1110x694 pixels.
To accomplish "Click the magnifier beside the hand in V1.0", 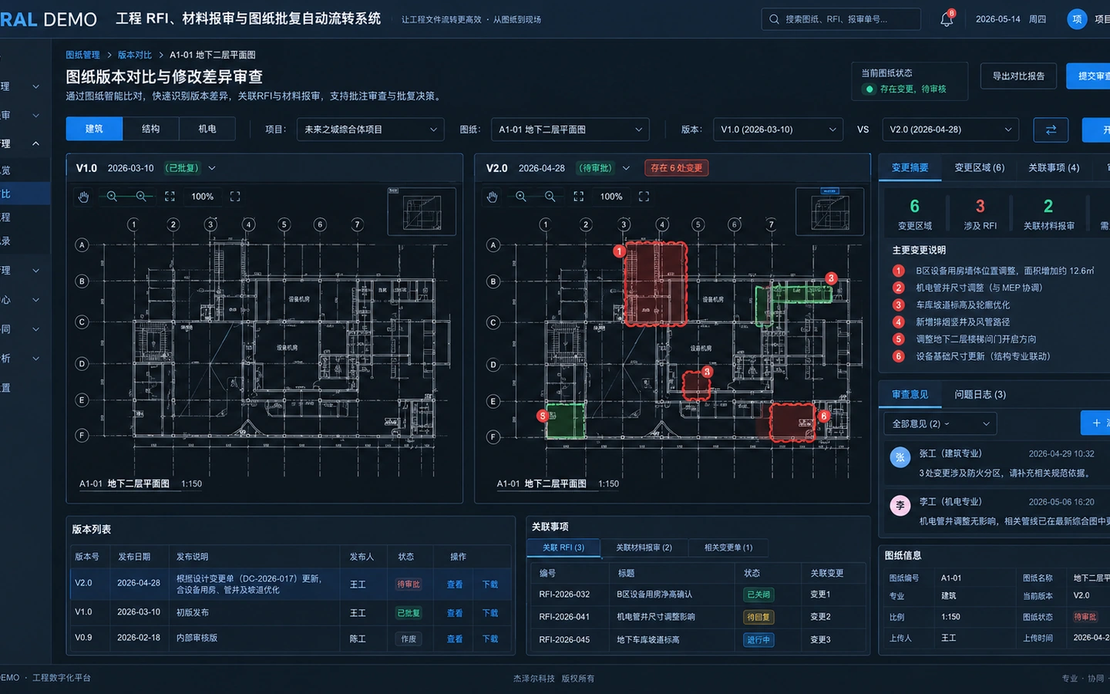I will [112, 197].
